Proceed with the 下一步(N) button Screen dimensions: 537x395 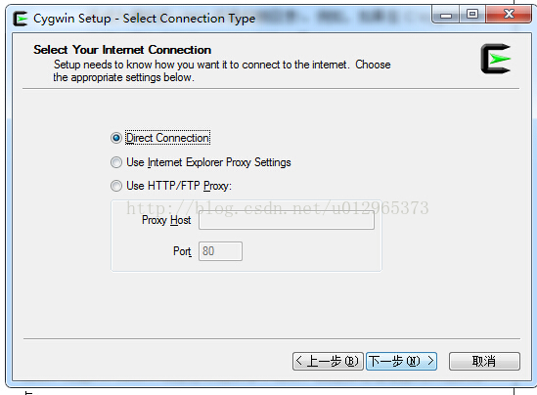click(x=401, y=361)
